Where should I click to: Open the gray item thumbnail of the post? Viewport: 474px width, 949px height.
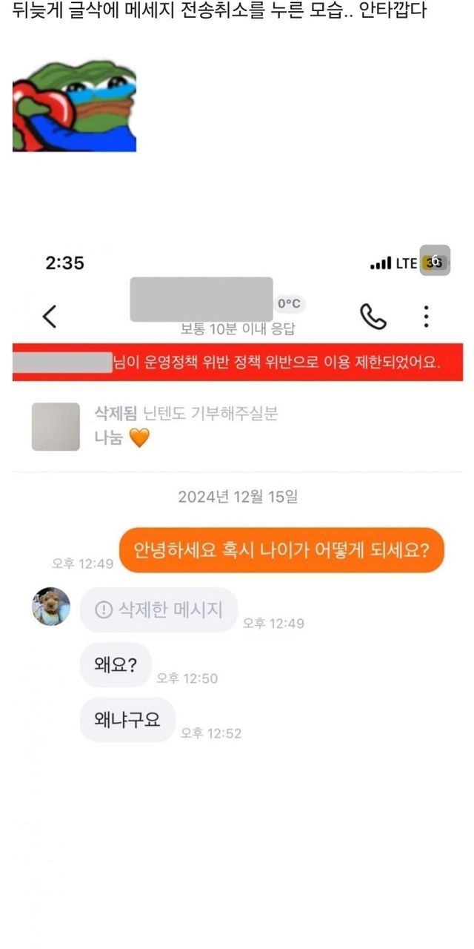click(x=56, y=426)
